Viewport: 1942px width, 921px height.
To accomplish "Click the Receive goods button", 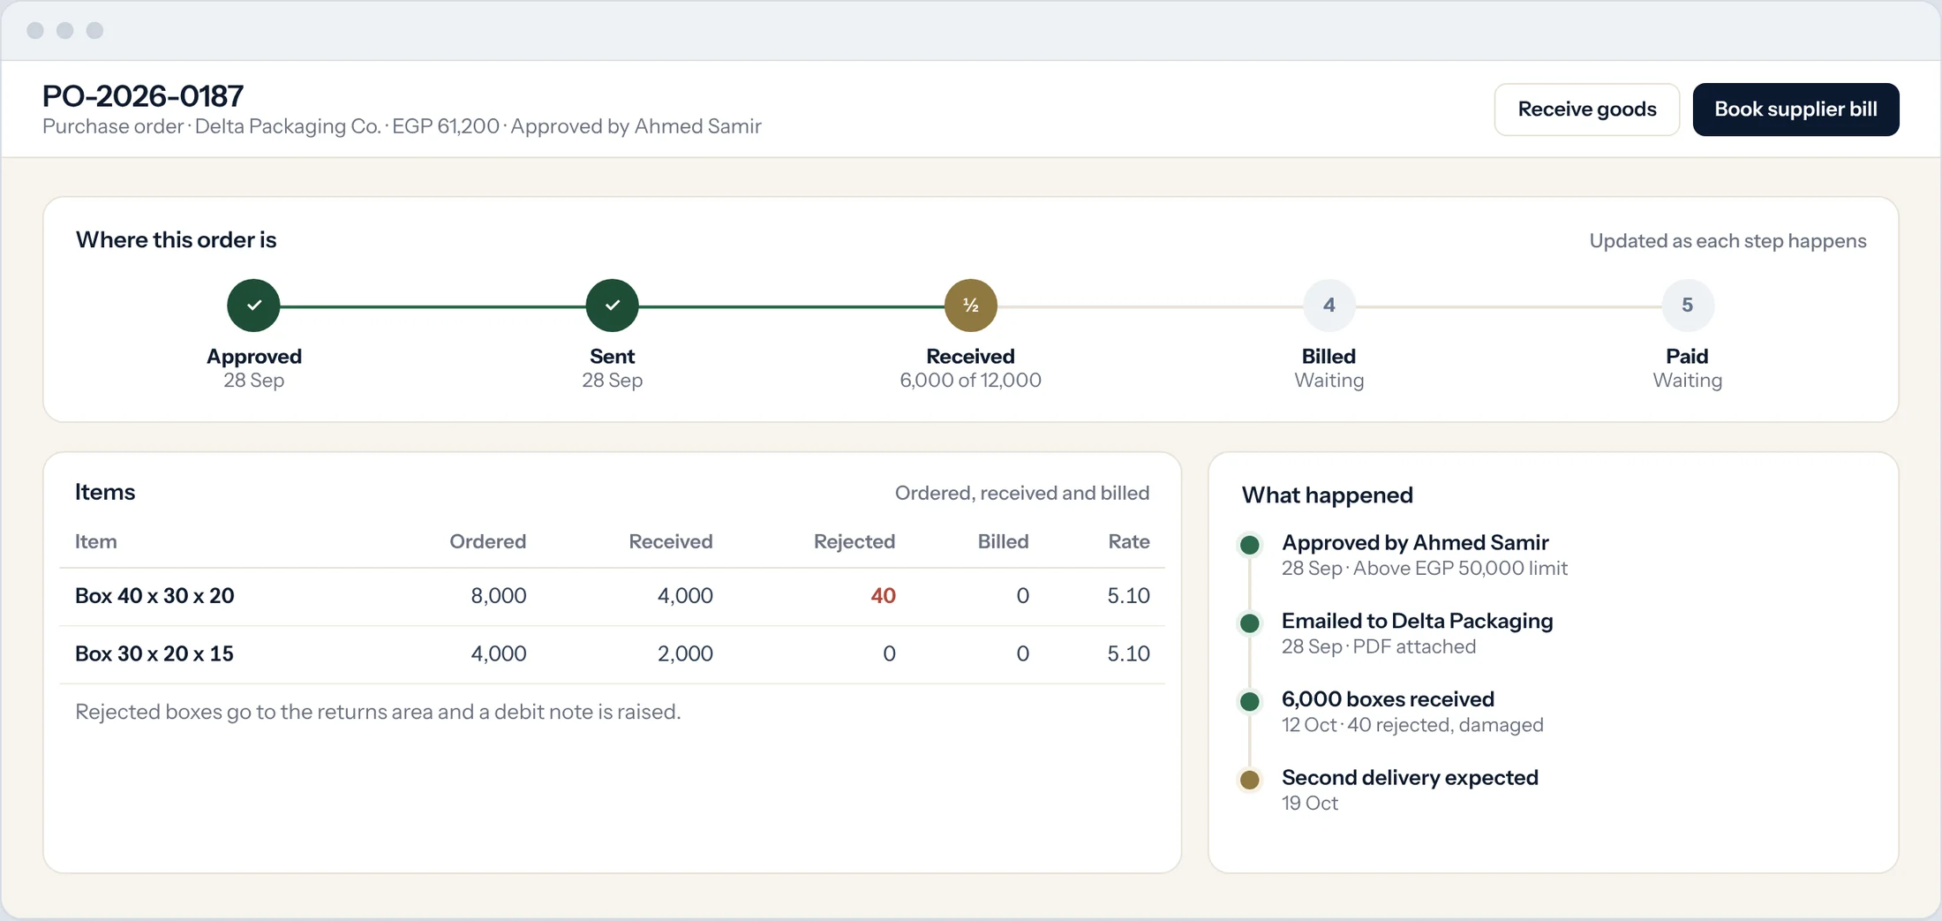I will pos(1586,109).
